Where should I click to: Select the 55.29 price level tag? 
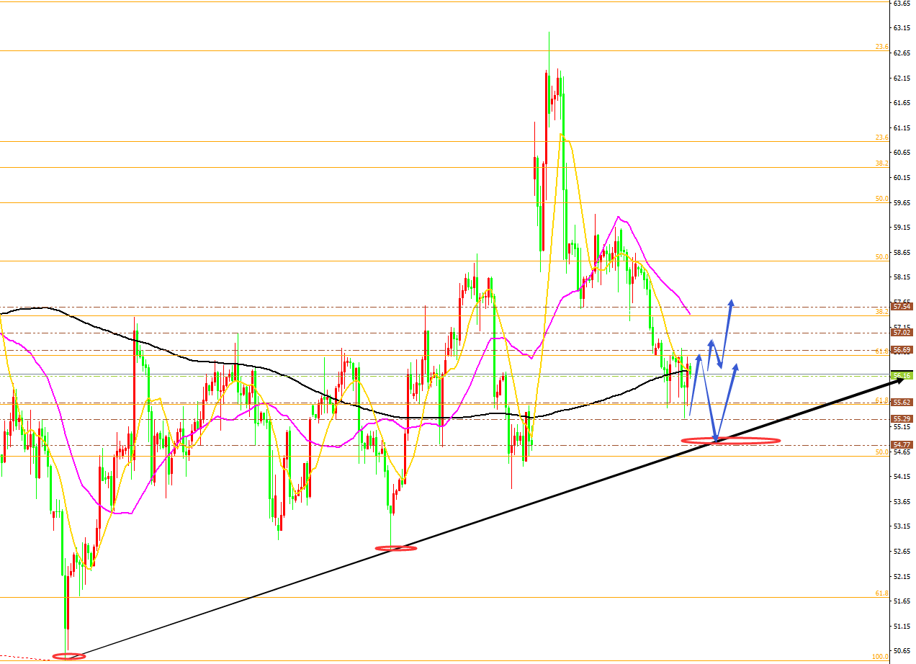(902, 419)
